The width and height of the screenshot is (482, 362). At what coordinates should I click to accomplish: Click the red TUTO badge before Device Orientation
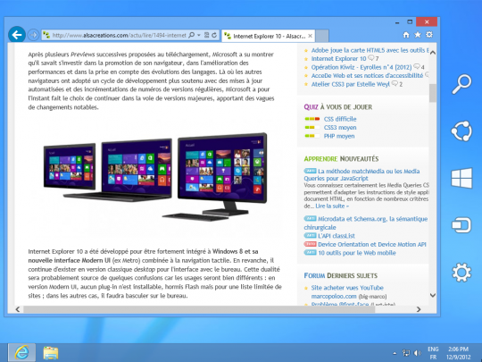310,244
